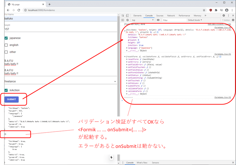Image resolution: width=236 pixels, height=165 pixels.
Task: Collapse the logged fullName values object
Action: pos(125,31)
